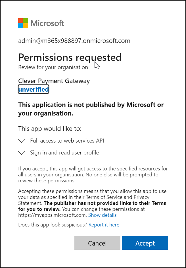Viewport: 186px width, 268px height.
Task: Open the Show details link
Action: (x=102, y=215)
